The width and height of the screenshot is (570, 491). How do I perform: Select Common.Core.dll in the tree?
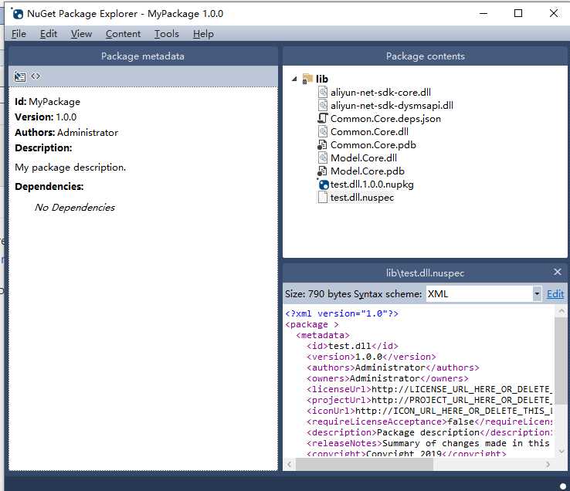pos(369,131)
